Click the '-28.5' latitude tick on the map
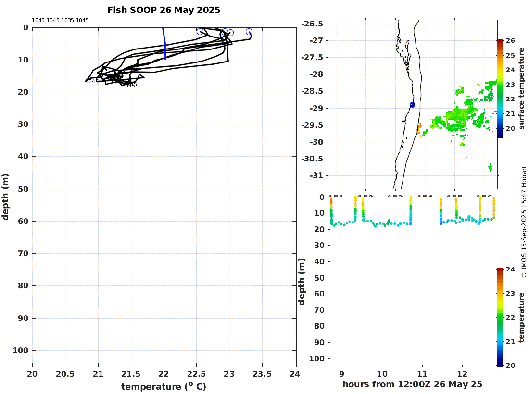Image resolution: width=529 pixels, height=394 pixels. point(312,91)
